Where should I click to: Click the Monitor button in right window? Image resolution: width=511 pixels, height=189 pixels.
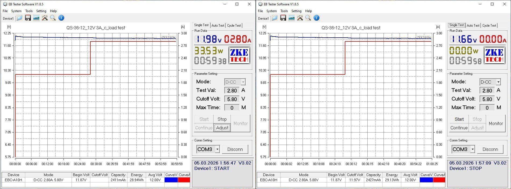[496, 123]
